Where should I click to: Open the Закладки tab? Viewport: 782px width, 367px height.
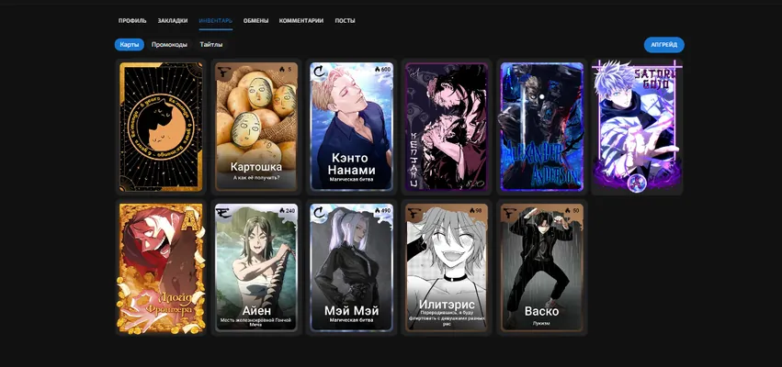(x=173, y=21)
